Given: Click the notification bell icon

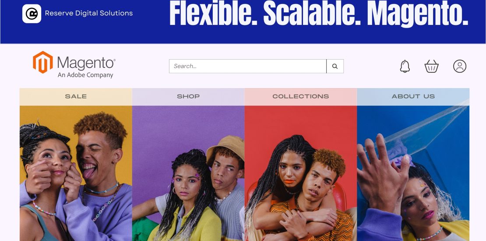Looking at the screenshot, I should (x=405, y=66).
